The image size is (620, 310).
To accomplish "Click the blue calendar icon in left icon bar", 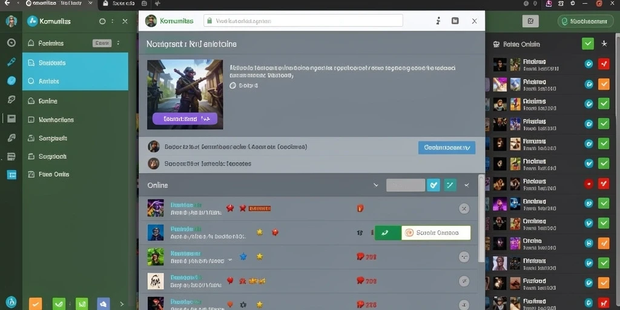I will (x=12, y=174).
